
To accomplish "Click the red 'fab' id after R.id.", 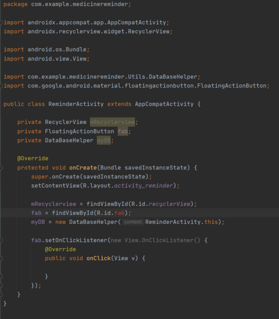I will (x=119, y=213).
